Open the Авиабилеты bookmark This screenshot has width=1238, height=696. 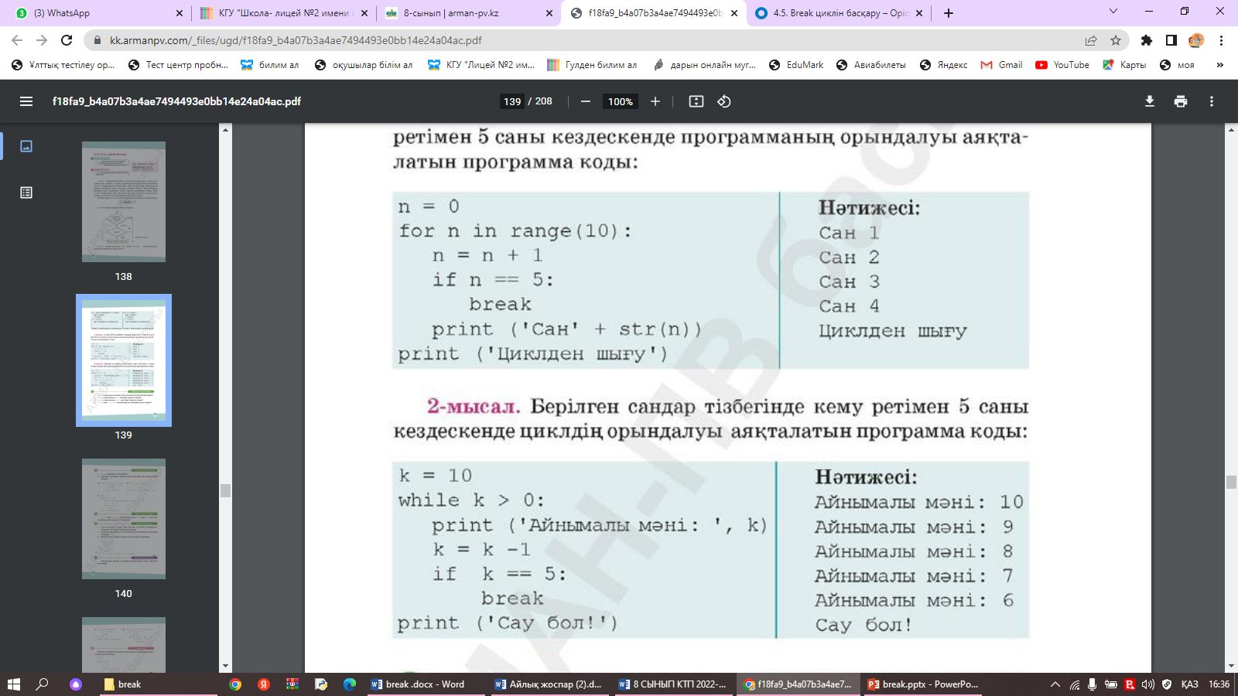[x=871, y=65]
